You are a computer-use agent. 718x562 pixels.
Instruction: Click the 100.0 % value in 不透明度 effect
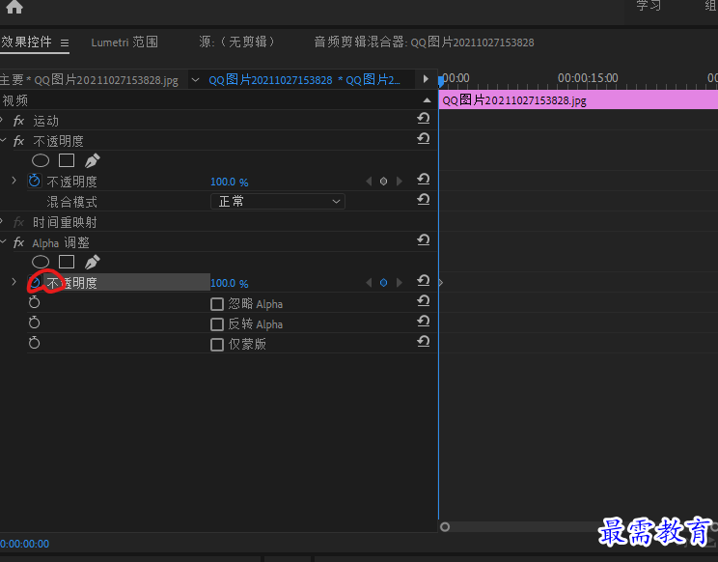(x=230, y=182)
